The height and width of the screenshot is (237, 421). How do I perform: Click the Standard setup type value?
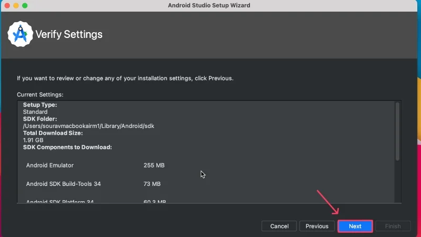coord(35,112)
